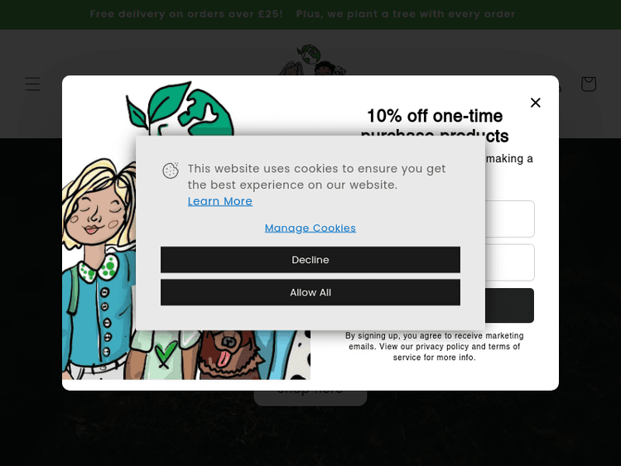The height and width of the screenshot is (466, 621).
Task: Open Manage Cookies settings
Action: 310,228
